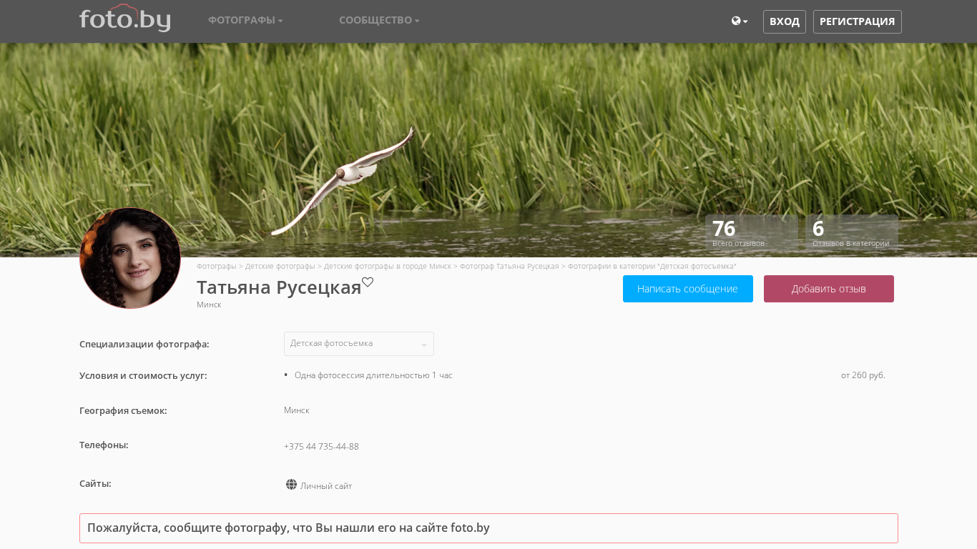View the 6 Отзывов в категории counter
Image resolution: width=977 pixels, height=549 pixels.
(x=851, y=233)
